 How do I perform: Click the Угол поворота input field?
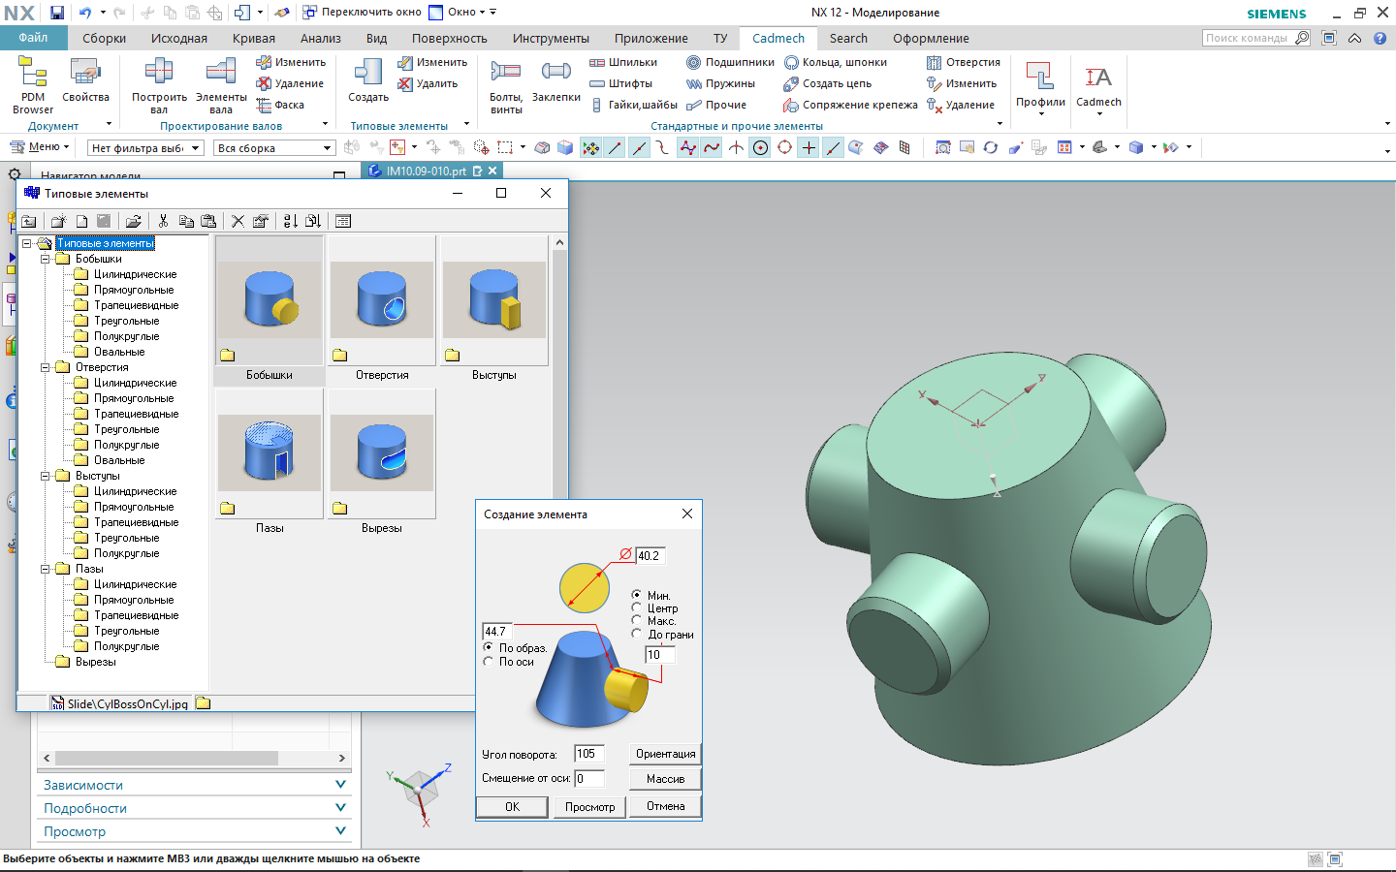tap(588, 754)
